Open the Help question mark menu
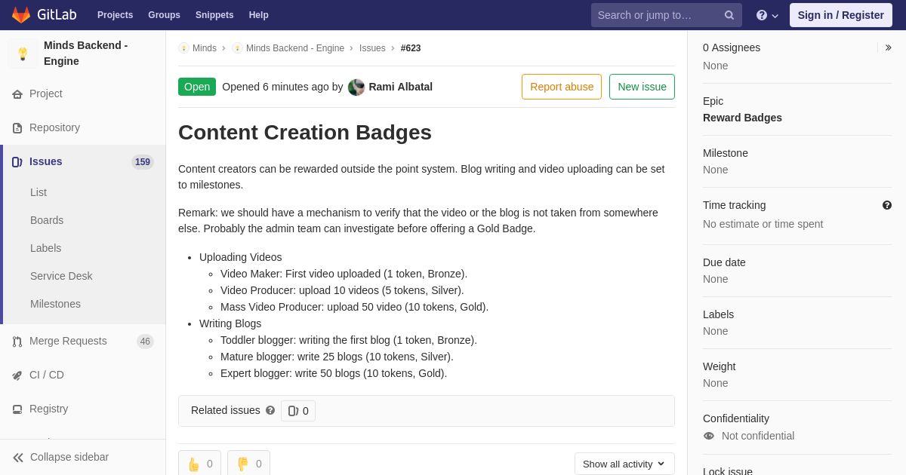This screenshot has height=475, width=906. point(767,15)
